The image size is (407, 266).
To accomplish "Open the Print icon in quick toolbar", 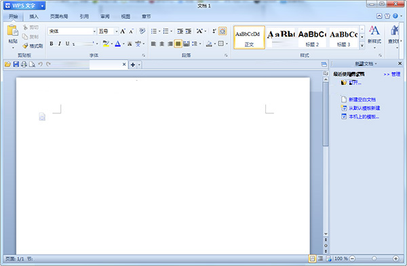I will coord(24,64).
